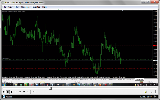
Task: Click the Windows Start orb in video
Action: pos(4,84)
